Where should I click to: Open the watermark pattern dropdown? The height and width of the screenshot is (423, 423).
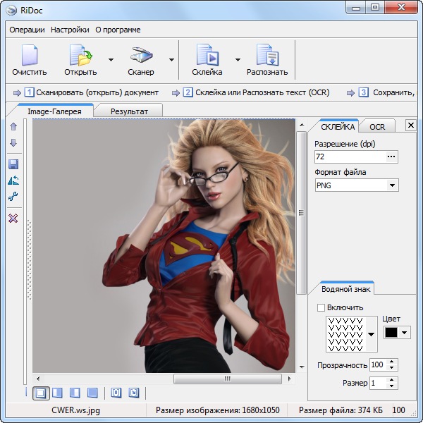click(372, 334)
